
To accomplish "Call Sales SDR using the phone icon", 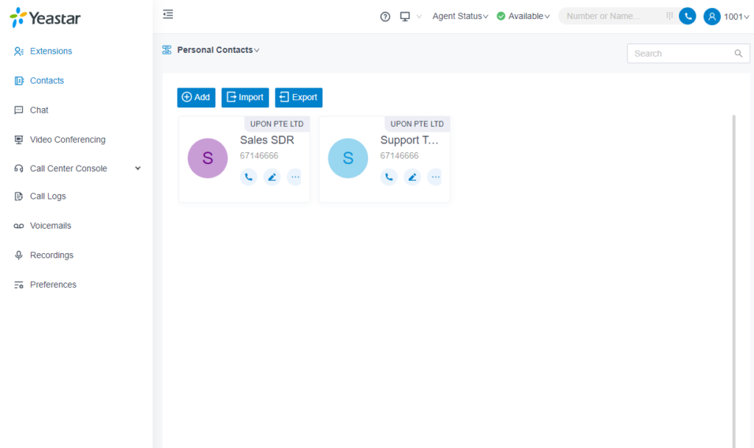I will click(x=248, y=177).
